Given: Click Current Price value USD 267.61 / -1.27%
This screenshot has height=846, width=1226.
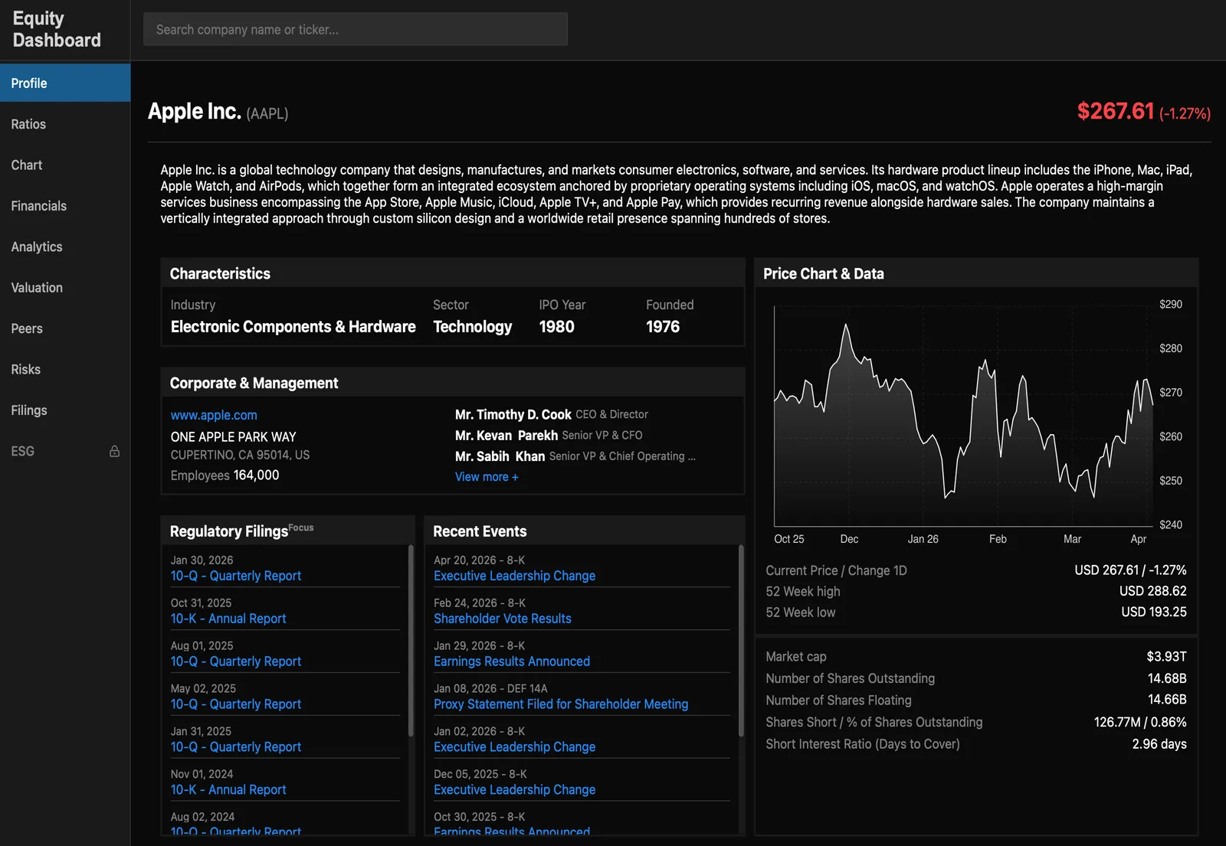Looking at the screenshot, I should click(1130, 570).
